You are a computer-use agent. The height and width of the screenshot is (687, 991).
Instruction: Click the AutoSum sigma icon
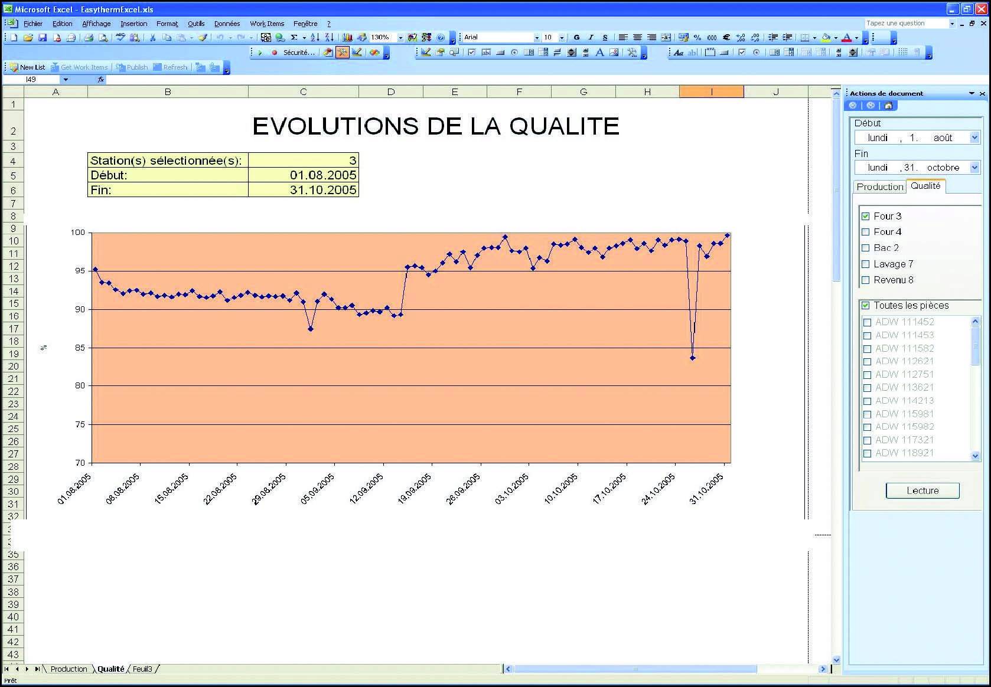294,37
